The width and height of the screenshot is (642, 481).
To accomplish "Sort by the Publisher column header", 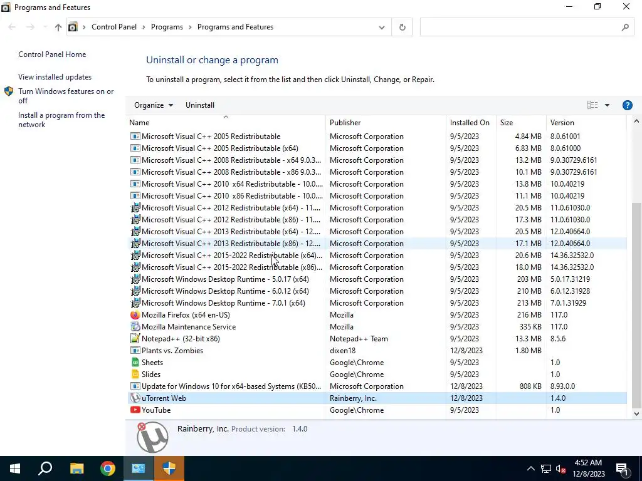I will [386, 122].
